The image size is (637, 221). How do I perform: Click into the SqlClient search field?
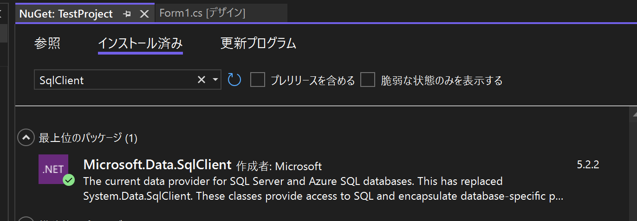[116, 80]
